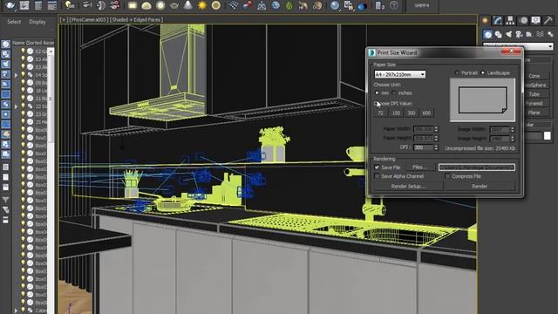The image size is (558, 314).
Task: Enable the Save Alpha Channel checkbox
Action: click(x=377, y=176)
